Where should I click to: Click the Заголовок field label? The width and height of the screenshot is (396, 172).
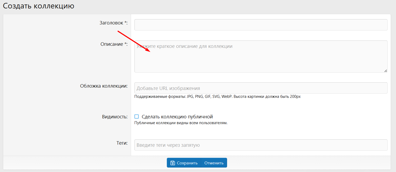[112, 23]
